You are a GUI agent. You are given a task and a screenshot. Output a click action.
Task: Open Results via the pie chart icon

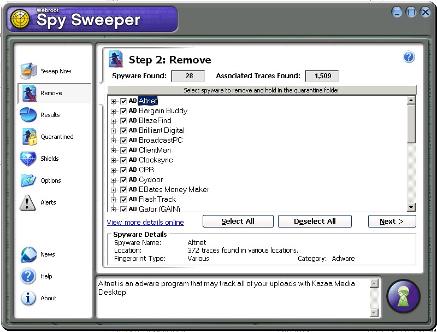pos(28,115)
